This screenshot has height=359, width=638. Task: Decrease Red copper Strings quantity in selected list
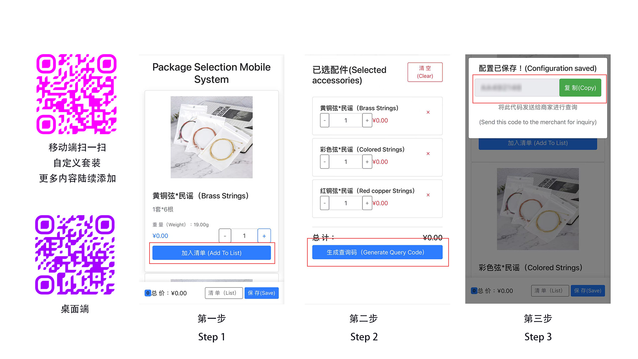[325, 203]
